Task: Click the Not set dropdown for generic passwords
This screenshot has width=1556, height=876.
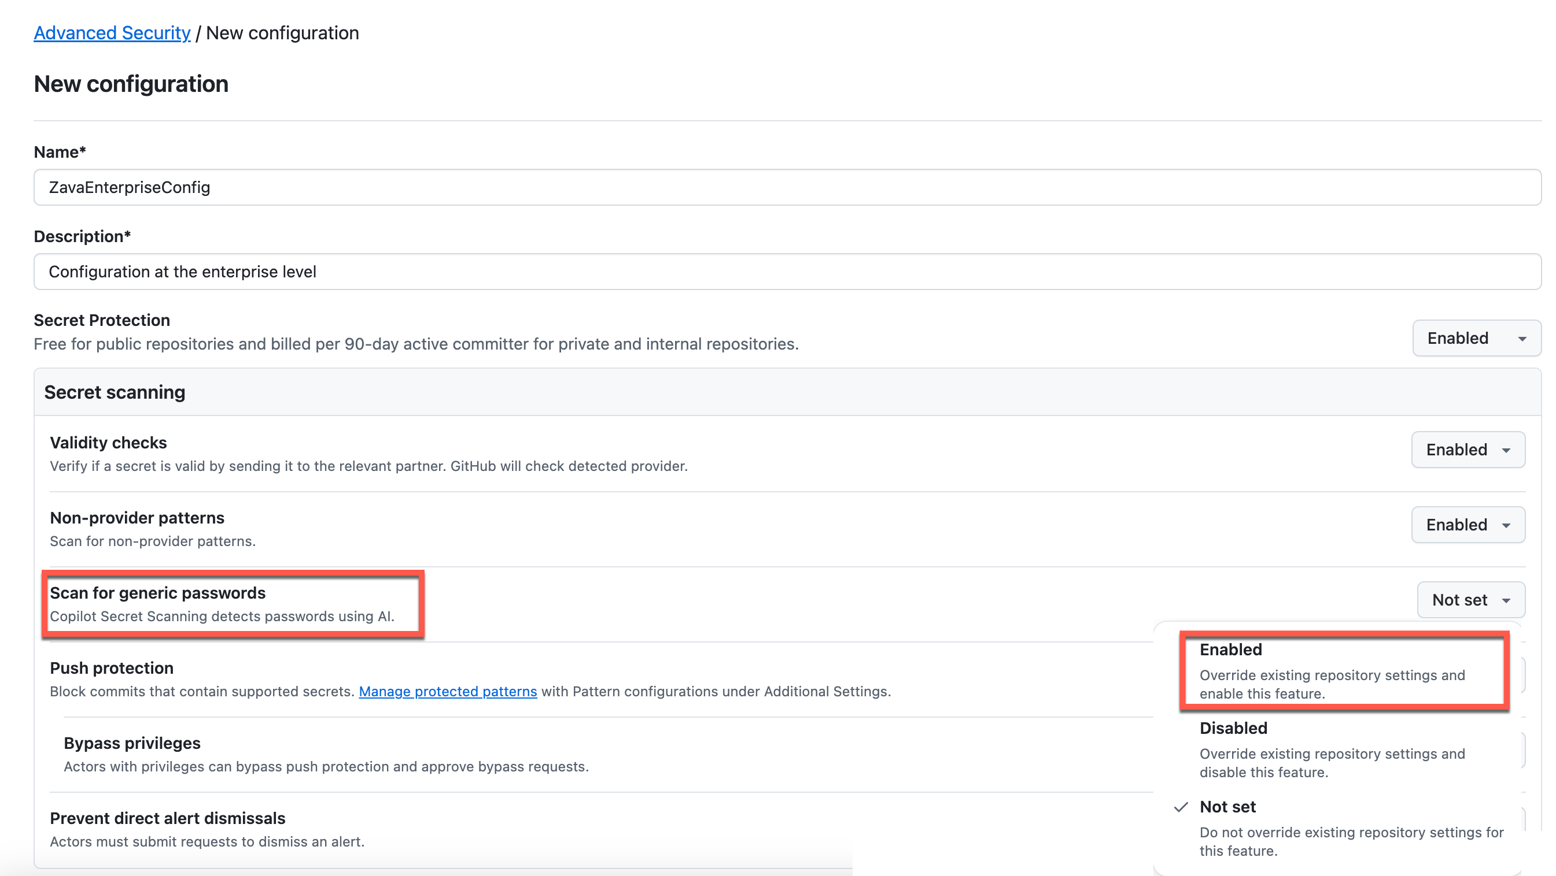Action: (x=1470, y=600)
